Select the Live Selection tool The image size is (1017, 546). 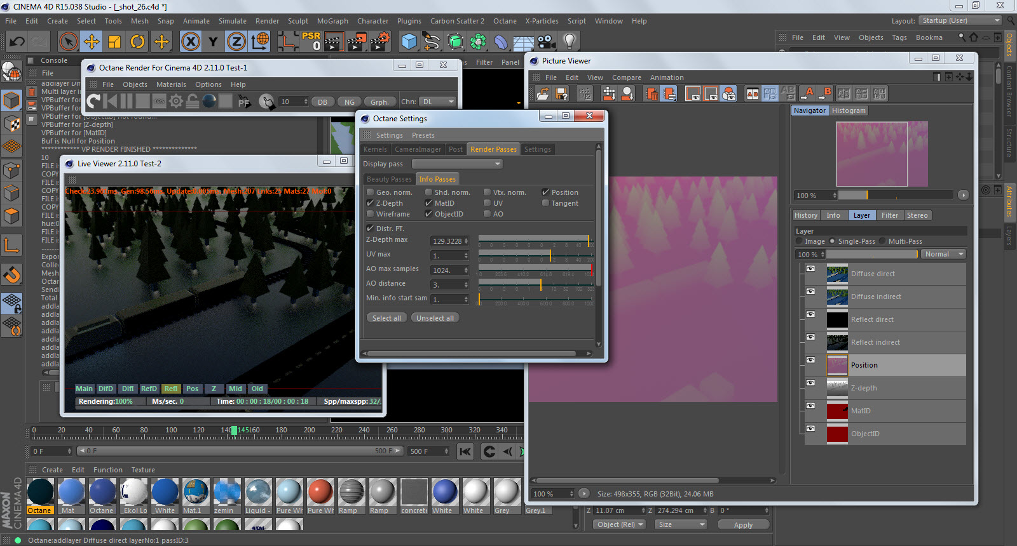click(x=68, y=42)
